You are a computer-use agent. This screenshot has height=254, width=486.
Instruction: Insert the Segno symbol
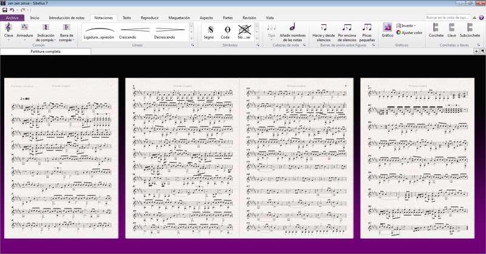tap(209, 32)
